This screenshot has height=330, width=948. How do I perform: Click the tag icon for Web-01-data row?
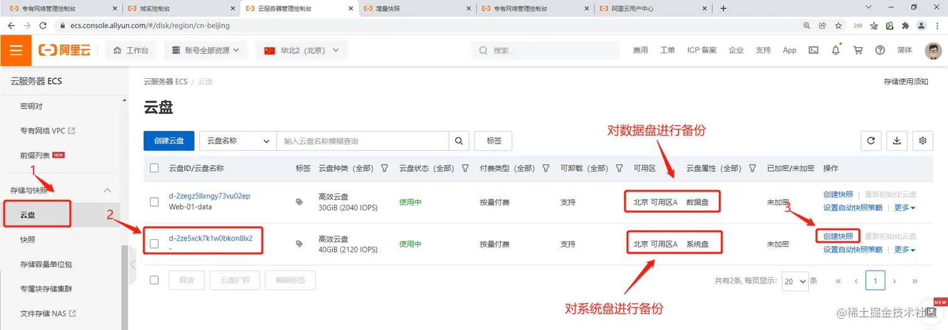300,202
